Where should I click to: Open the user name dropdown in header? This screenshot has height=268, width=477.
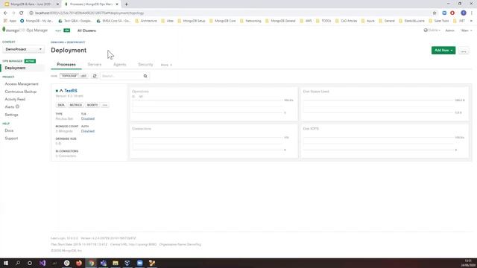coord(467,31)
